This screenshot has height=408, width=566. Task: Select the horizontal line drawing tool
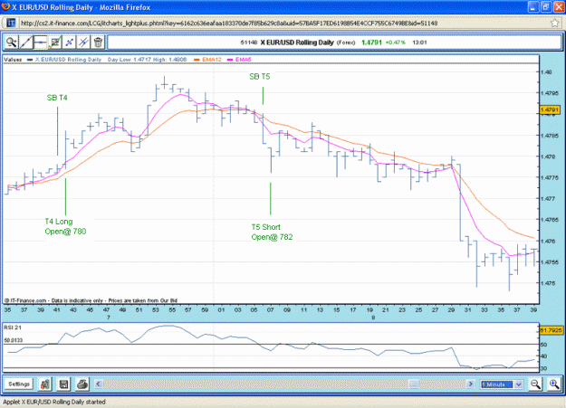(40, 43)
